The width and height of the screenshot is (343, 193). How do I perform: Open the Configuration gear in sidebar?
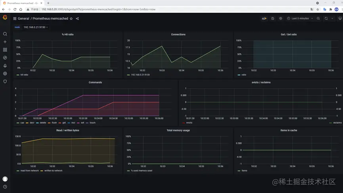5,74
